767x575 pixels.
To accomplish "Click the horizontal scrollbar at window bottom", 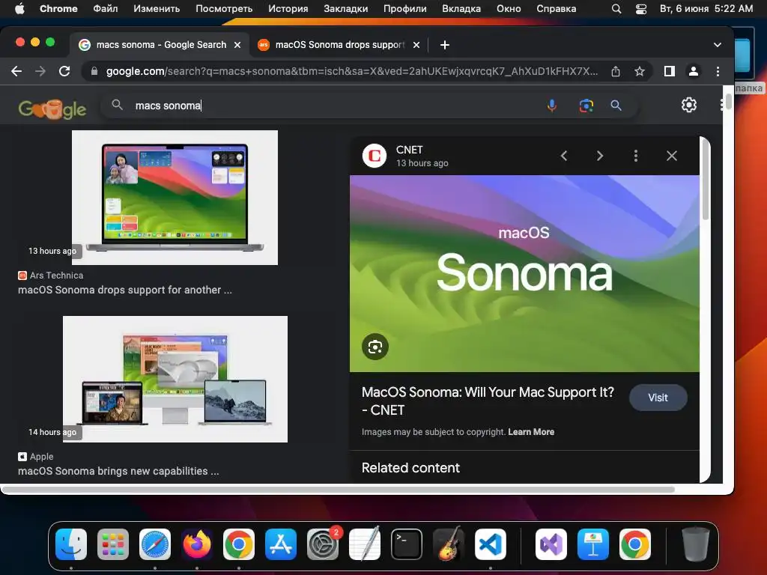I will [339, 490].
